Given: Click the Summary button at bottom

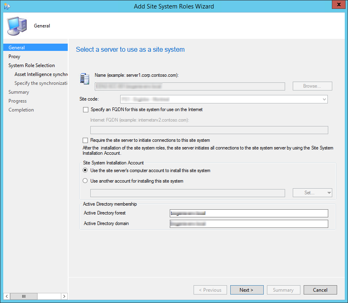Looking at the screenshot, I should (283, 290).
